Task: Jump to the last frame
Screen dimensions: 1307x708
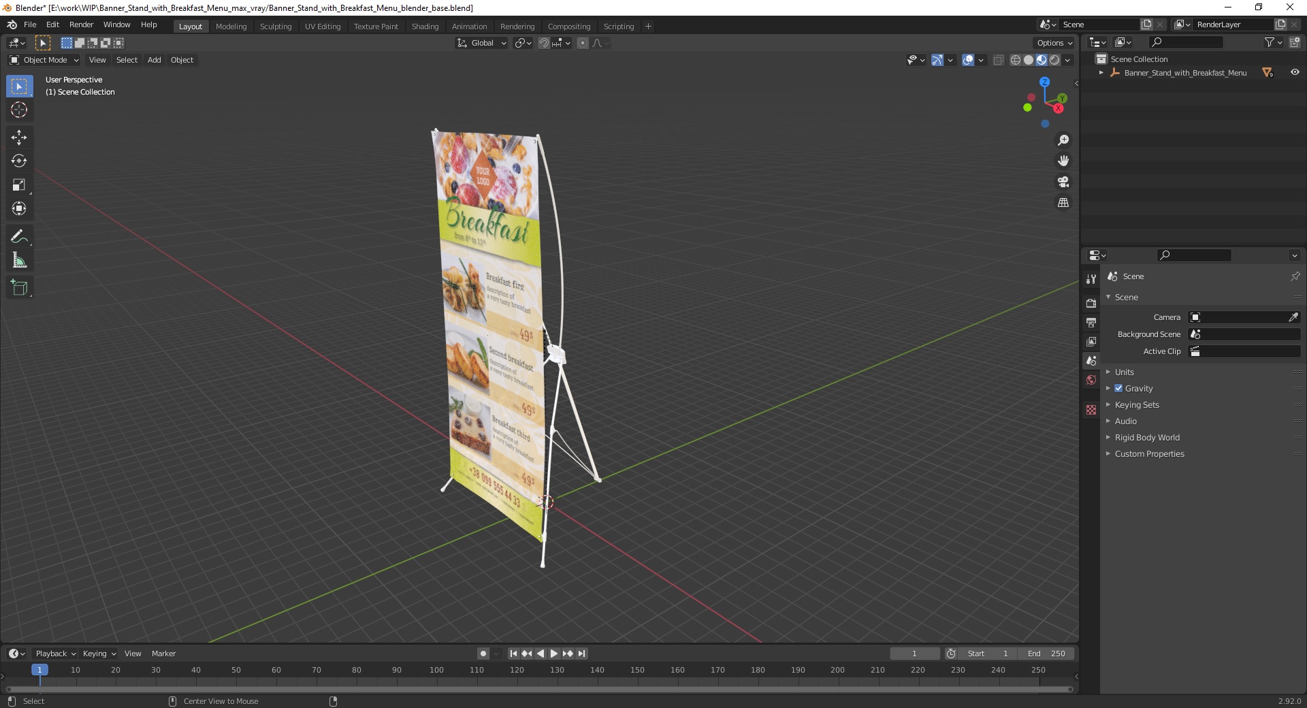Action: point(581,654)
